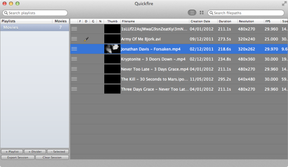Switch to grid thumbnail view
The width and height of the screenshot is (288, 167).
(x=202, y=13)
